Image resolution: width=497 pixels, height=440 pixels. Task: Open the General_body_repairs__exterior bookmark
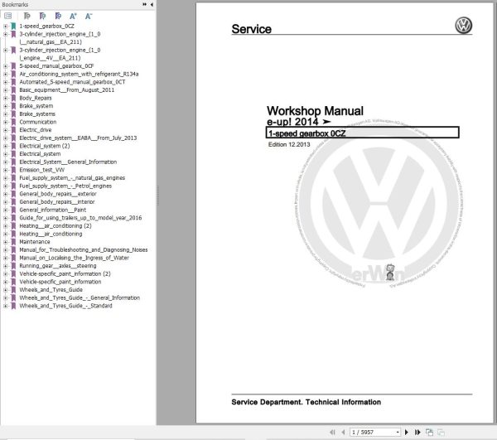tap(58, 194)
